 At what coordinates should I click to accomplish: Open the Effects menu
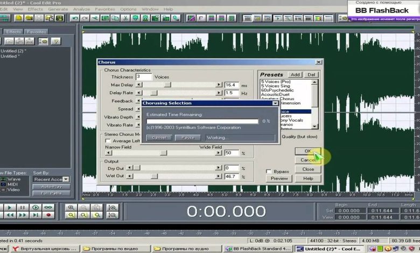point(35,9)
